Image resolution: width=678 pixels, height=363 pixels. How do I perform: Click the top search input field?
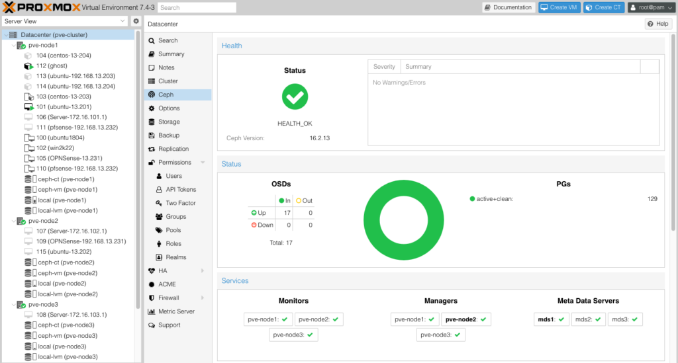[x=197, y=7]
